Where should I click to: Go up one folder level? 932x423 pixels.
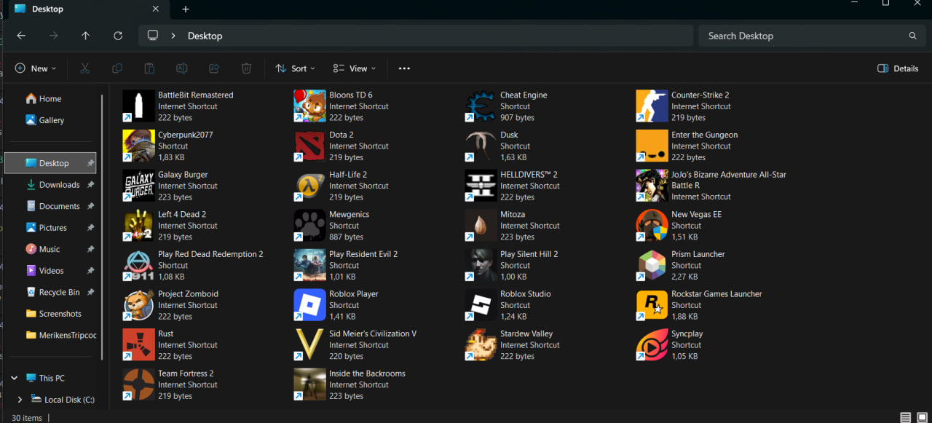click(x=85, y=36)
